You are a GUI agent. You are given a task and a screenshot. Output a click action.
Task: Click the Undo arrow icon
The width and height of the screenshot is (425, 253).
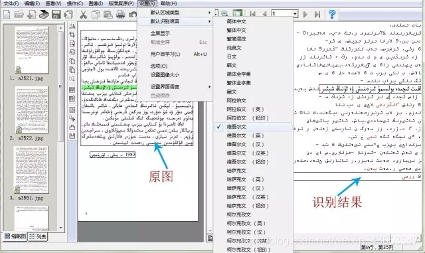(133, 14)
